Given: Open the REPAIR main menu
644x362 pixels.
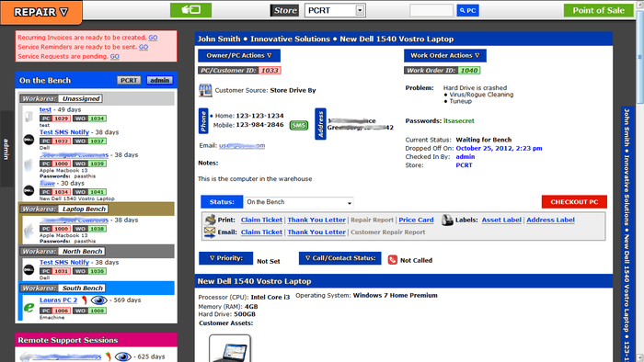Looking at the screenshot, I should [41, 12].
